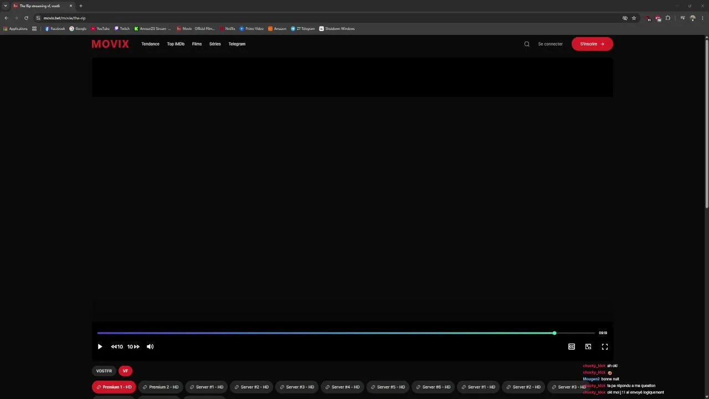709x399 pixels.
Task: Open the Applications bookmark
Action: 16,29
